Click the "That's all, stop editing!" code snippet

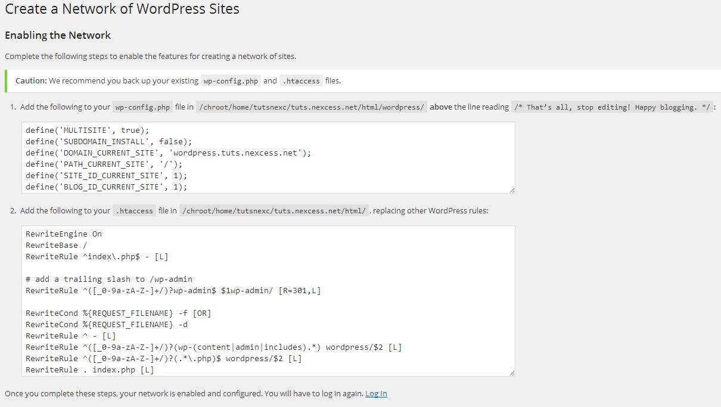click(611, 107)
